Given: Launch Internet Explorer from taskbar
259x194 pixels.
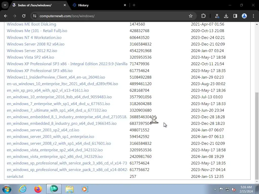Looking at the screenshot, I should click(23, 189).
